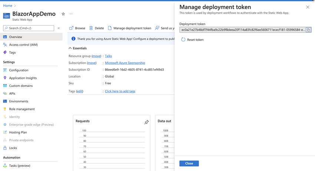Screen dimensions: 315x171
Task: Open Access control (IAM)
Action: point(23,45)
